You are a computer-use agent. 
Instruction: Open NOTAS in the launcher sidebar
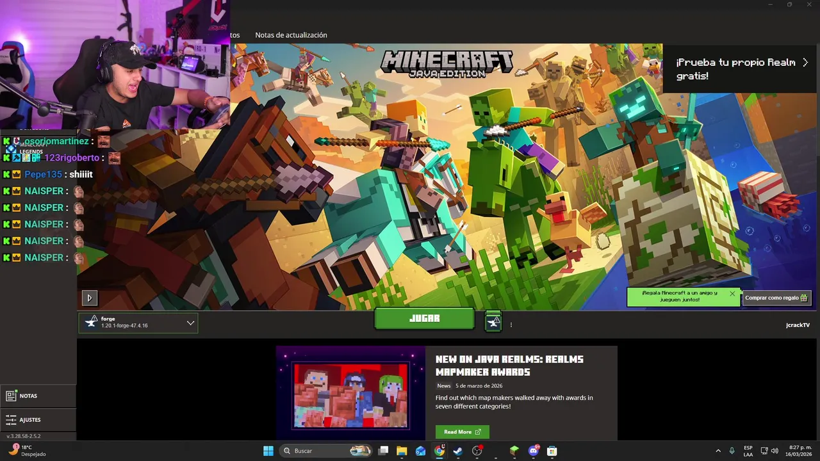click(x=38, y=396)
